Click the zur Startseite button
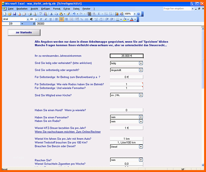 [24, 32]
